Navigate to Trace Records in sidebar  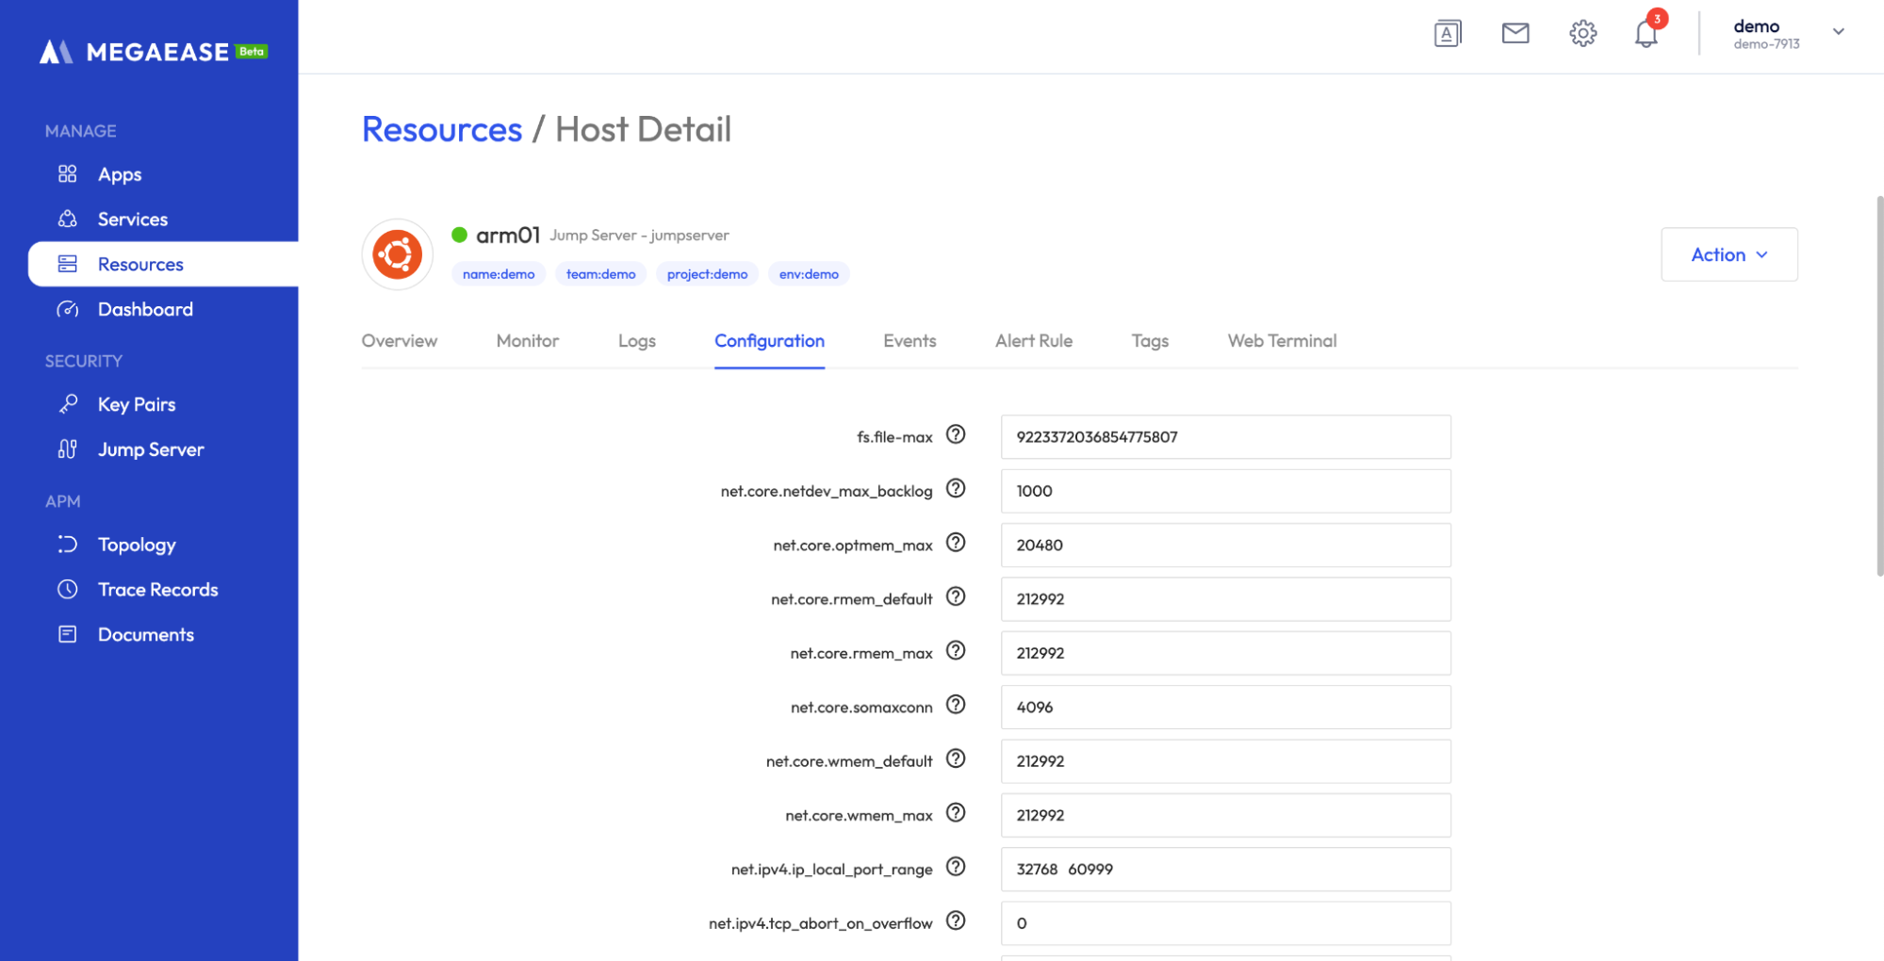[157, 590]
